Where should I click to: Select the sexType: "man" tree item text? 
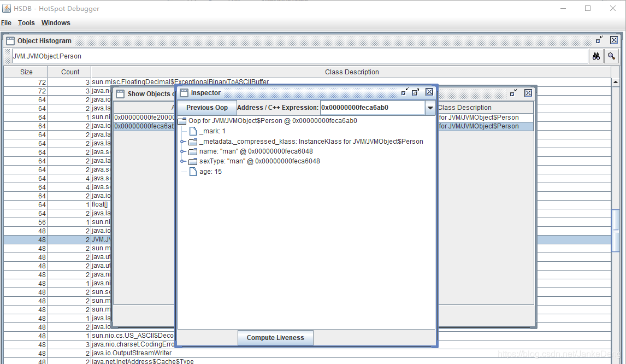tap(259, 161)
